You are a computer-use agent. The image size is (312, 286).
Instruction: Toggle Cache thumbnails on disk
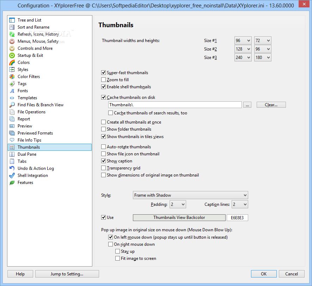103,97
